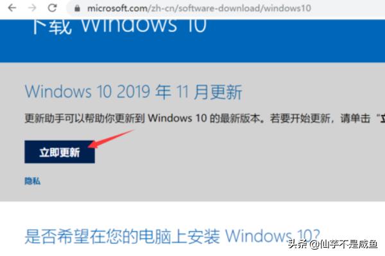Click the red arrow annotation
Viewport: 385px width, 256px height.
tap(110, 139)
